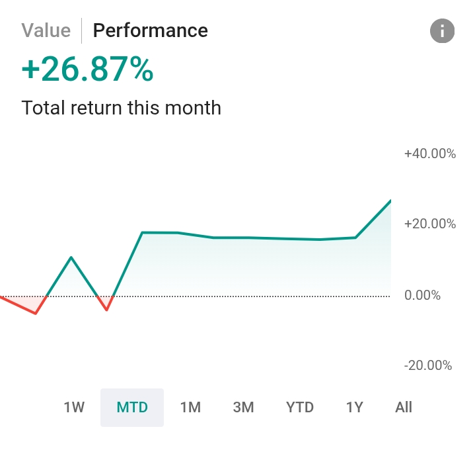Choose the MTD time range
Image resolution: width=475 pixels, height=452 pixels.
pyautogui.click(x=132, y=407)
